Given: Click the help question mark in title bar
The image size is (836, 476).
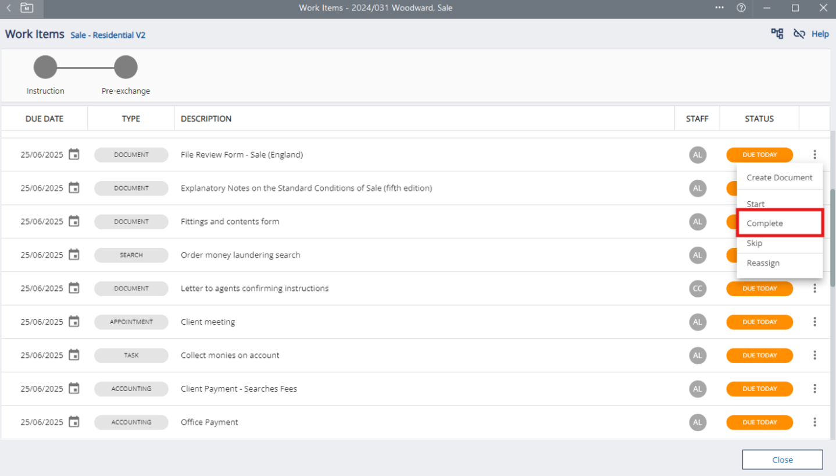Looking at the screenshot, I should coord(741,8).
